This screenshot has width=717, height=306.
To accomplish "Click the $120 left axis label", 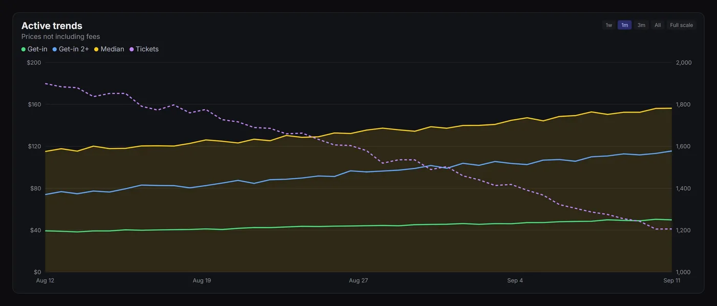I will pos(34,146).
